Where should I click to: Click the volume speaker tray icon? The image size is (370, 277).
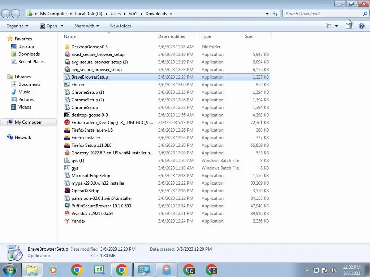334,270
